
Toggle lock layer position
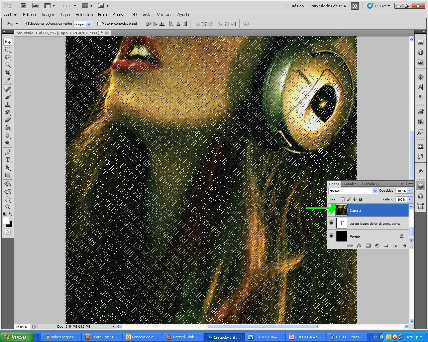click(x=354, y=199)
